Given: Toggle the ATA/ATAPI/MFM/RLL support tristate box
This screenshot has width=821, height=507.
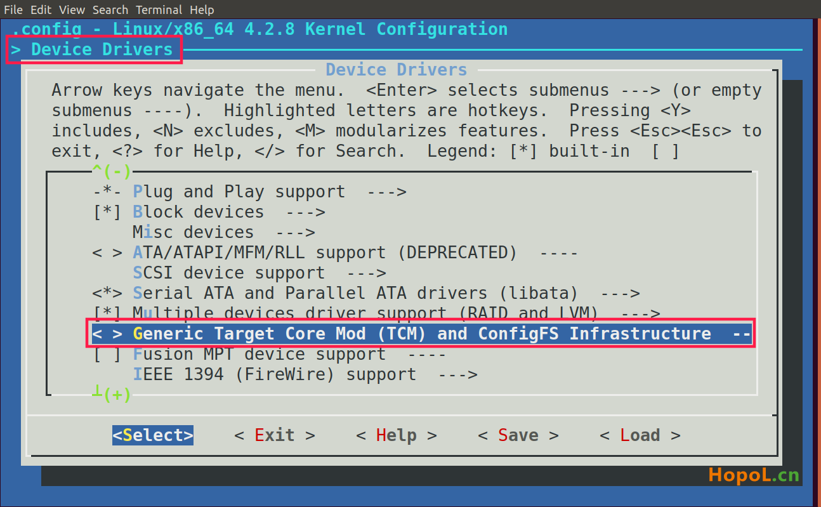Looking at the screenshot, I should point(107,253).
